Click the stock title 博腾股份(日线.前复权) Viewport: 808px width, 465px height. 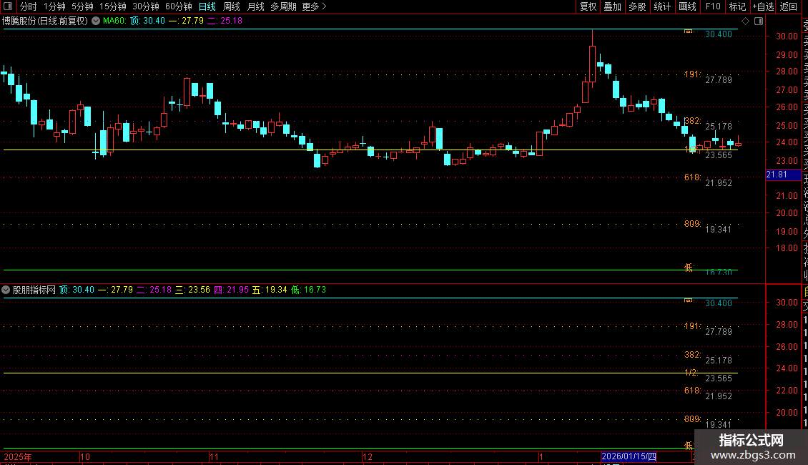click(45, 21)
